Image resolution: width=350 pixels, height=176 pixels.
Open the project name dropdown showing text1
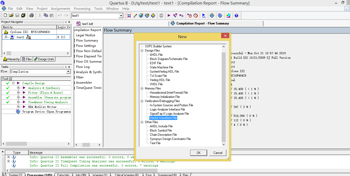121,16
